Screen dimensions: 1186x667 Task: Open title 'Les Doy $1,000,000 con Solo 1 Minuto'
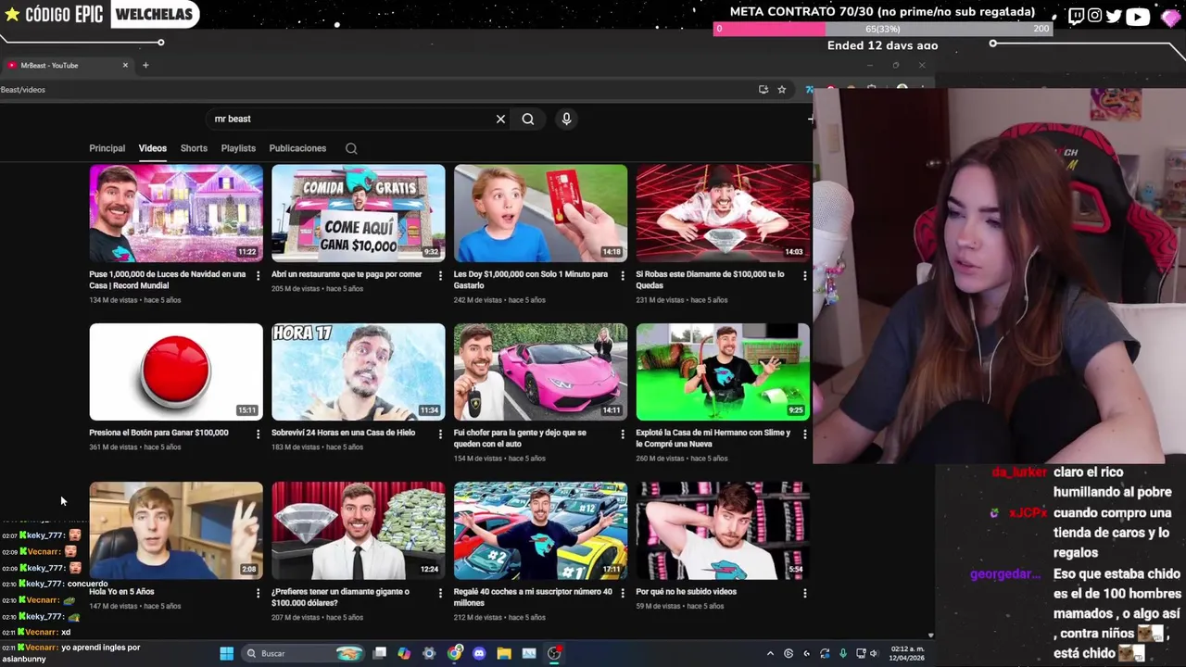[531, 280]
